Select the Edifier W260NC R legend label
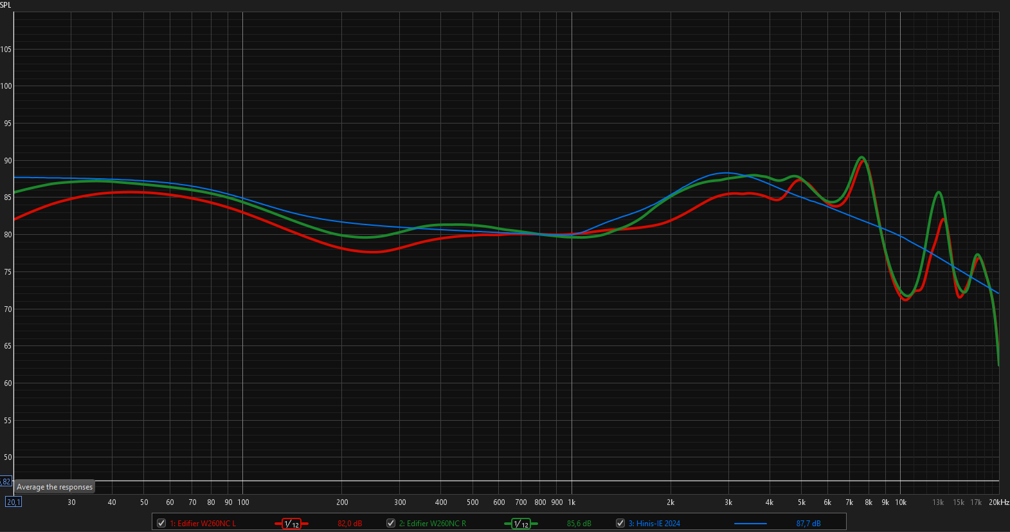 pos(432,524)
